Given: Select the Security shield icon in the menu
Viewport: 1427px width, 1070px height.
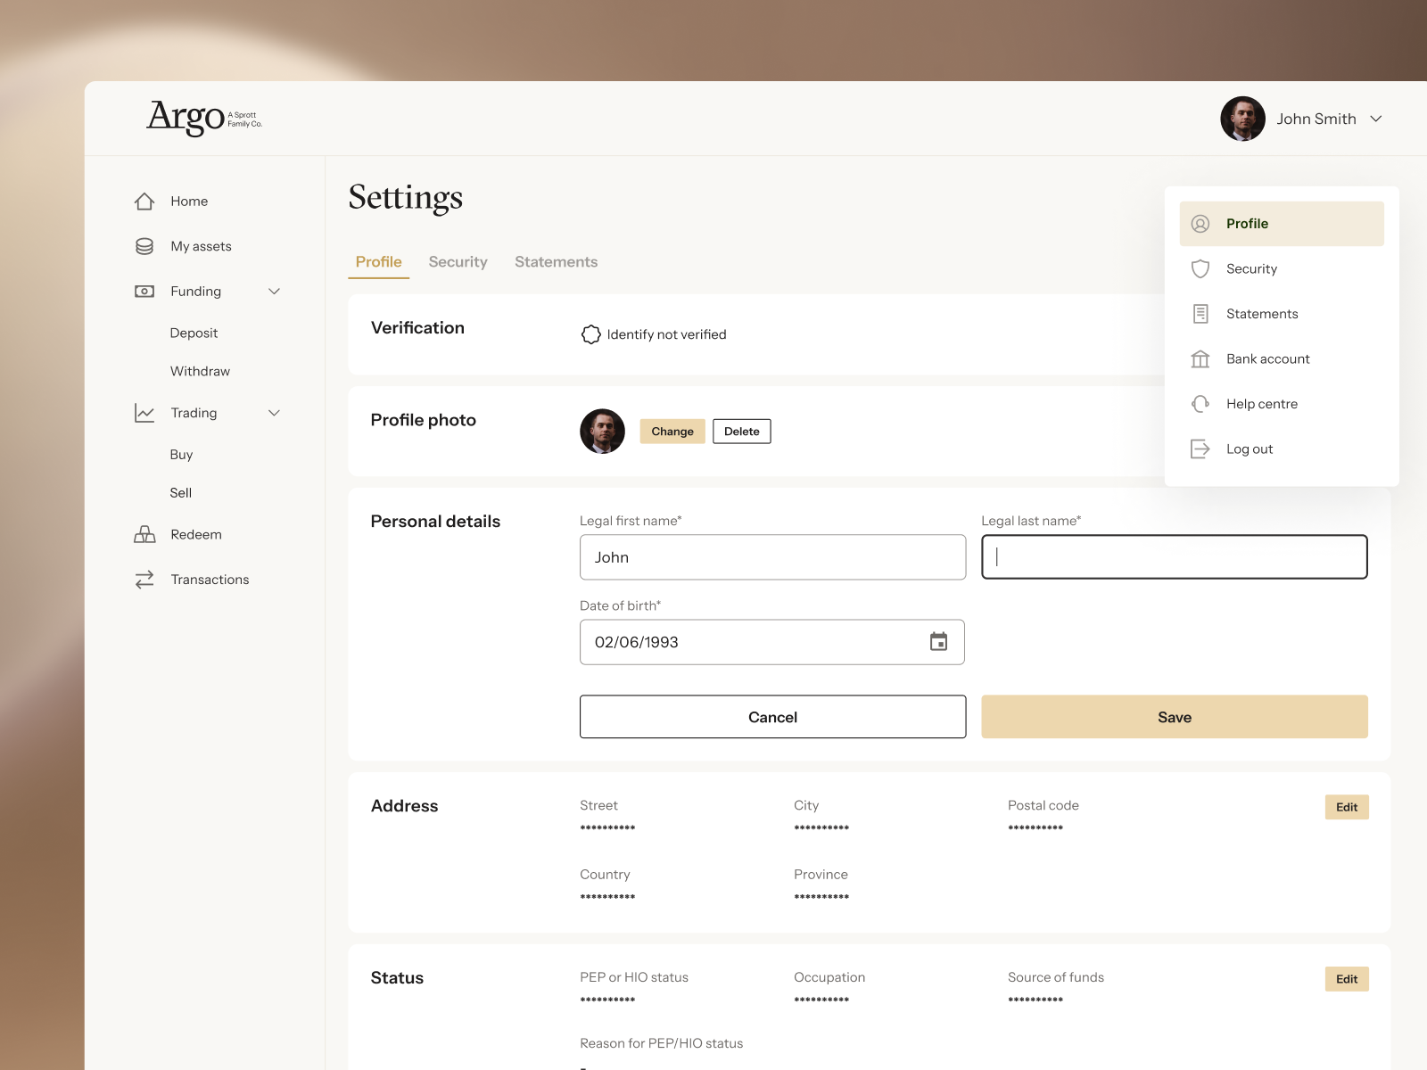Looking at the screenshot, I should click(x=1200, y=268).
